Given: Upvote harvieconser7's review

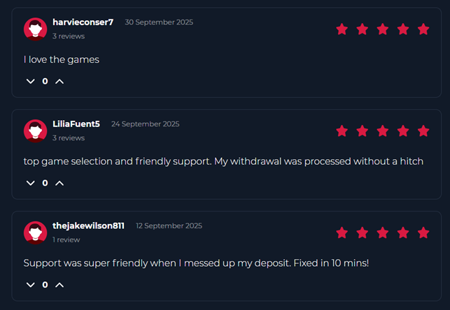Looking at the screenshot, I should pos(59,81).
